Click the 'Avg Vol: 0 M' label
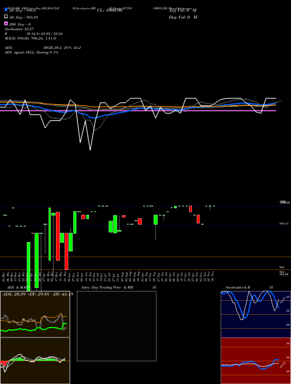Image resolution: width=291 pixels, height=384 pixels. click(x=183, y=10)
